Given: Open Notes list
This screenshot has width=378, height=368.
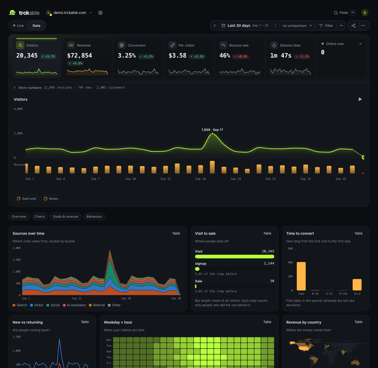Looking at the screenshot, I should (x=51, y=199).
